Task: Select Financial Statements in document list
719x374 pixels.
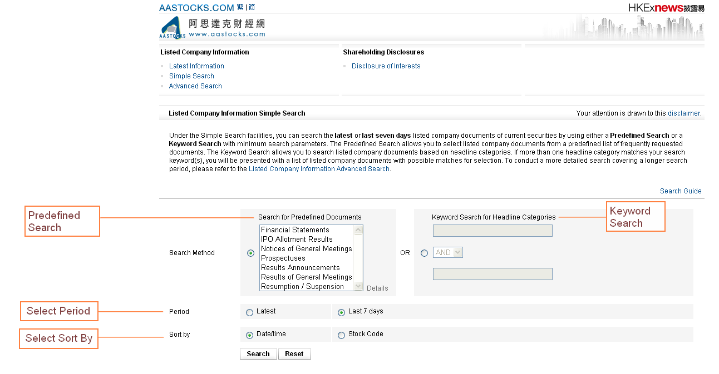Action: tap(295, 230)
